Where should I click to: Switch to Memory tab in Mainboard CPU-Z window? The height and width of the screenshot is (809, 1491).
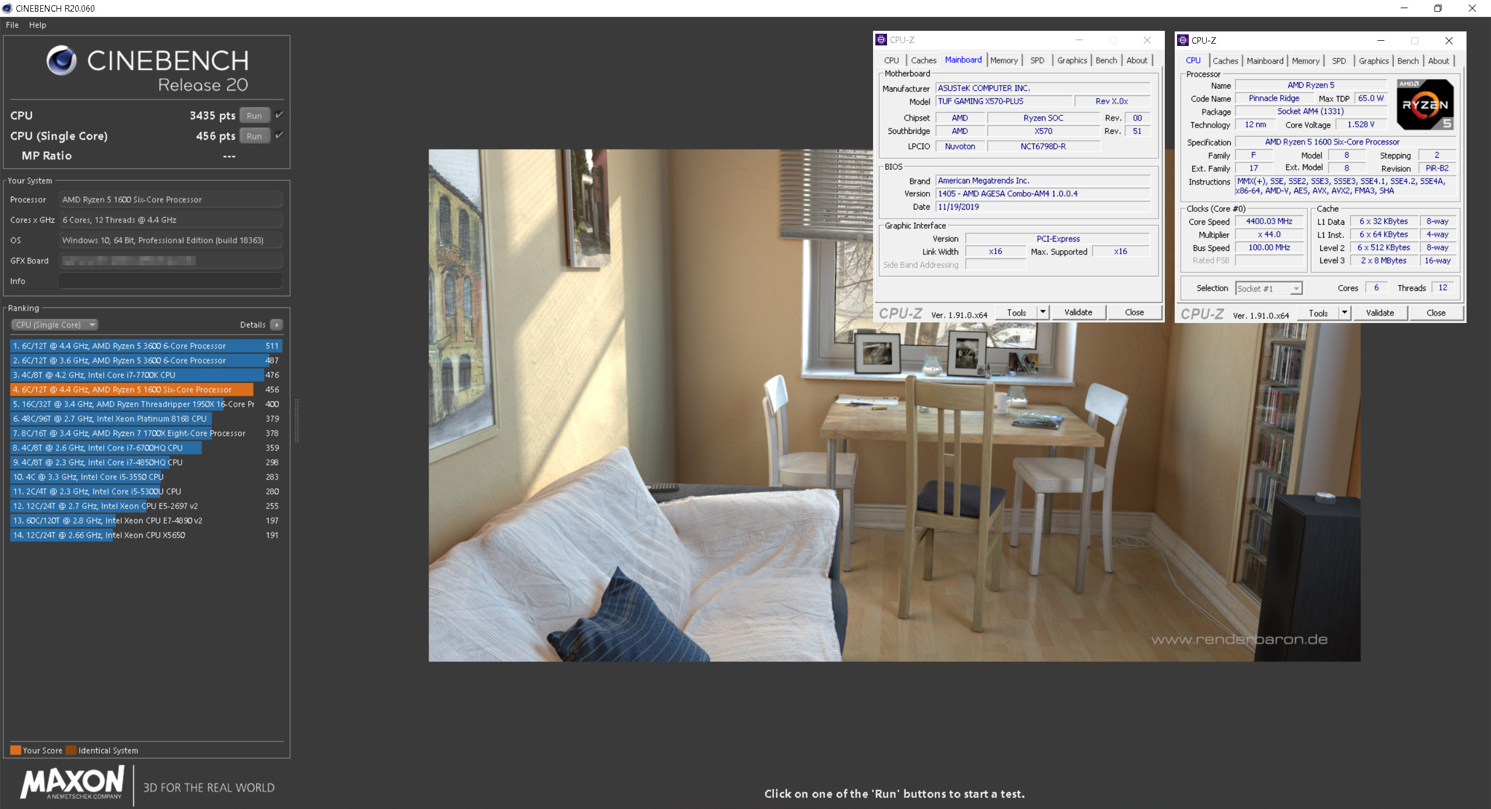click(1004, 61)
